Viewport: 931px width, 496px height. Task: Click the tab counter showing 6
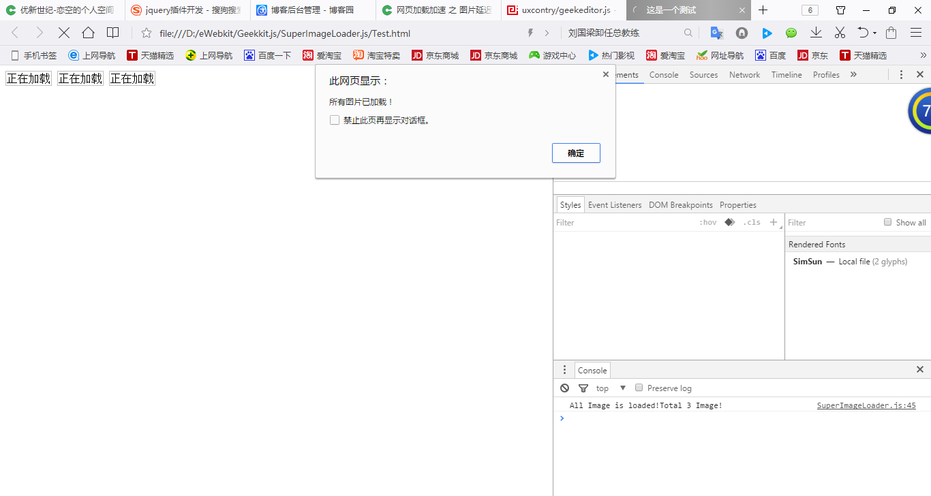point(810,10)
